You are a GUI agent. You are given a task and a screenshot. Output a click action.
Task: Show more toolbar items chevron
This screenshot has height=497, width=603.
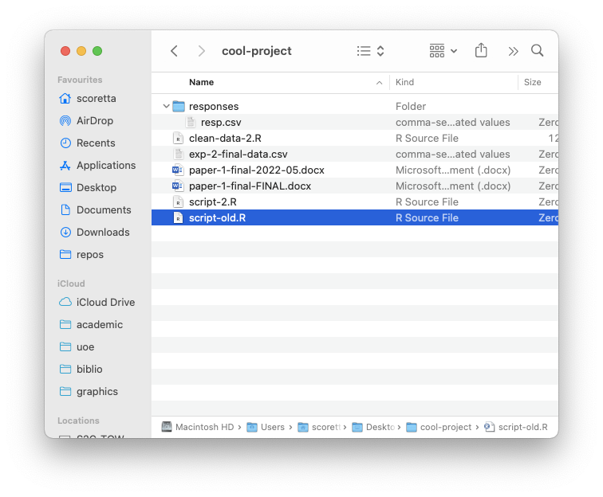tap(513, 51)
